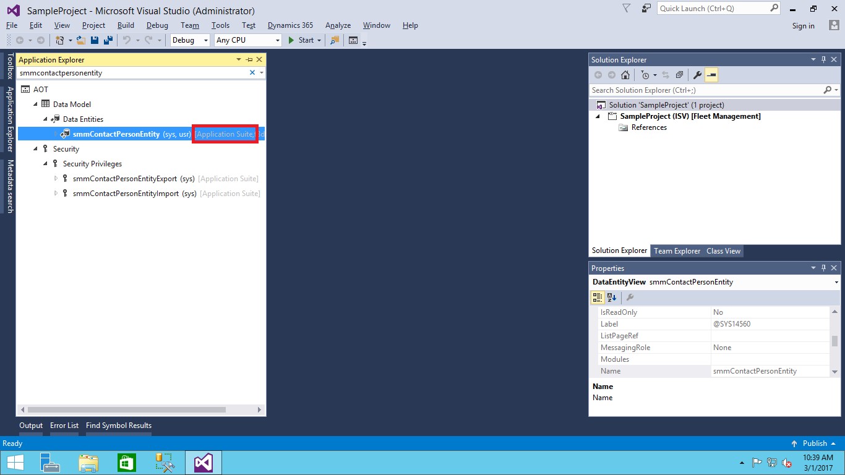
Task: Click the Undo toolbar icon
Action: pyautogui.click(x=127, y=40)
